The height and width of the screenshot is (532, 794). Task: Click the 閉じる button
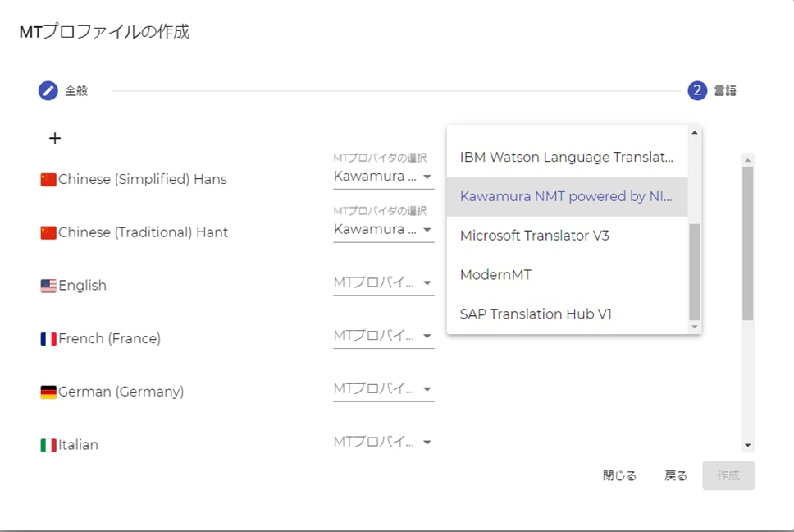pyautogui.click(x=619, y=476)
